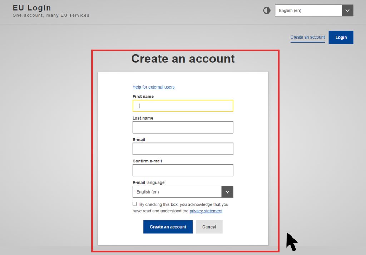
Task: Check the privacy statement acknowledgement box
Action: [135, 204]
